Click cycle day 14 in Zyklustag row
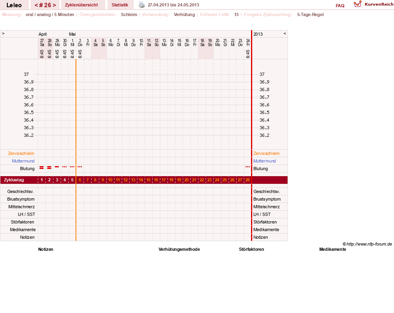 pyautogui.click(x=141, y=180)
